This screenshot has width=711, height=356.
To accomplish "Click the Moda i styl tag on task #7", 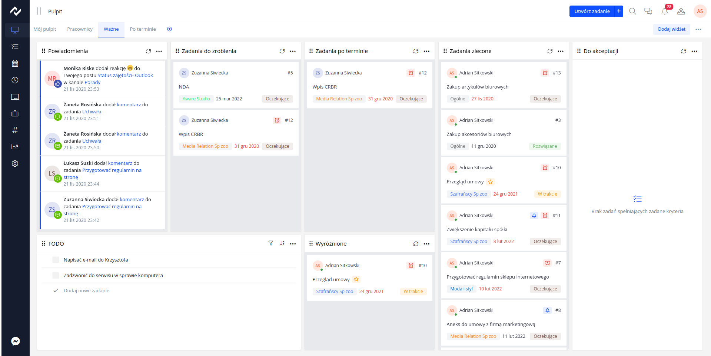I will pos(461,289).
